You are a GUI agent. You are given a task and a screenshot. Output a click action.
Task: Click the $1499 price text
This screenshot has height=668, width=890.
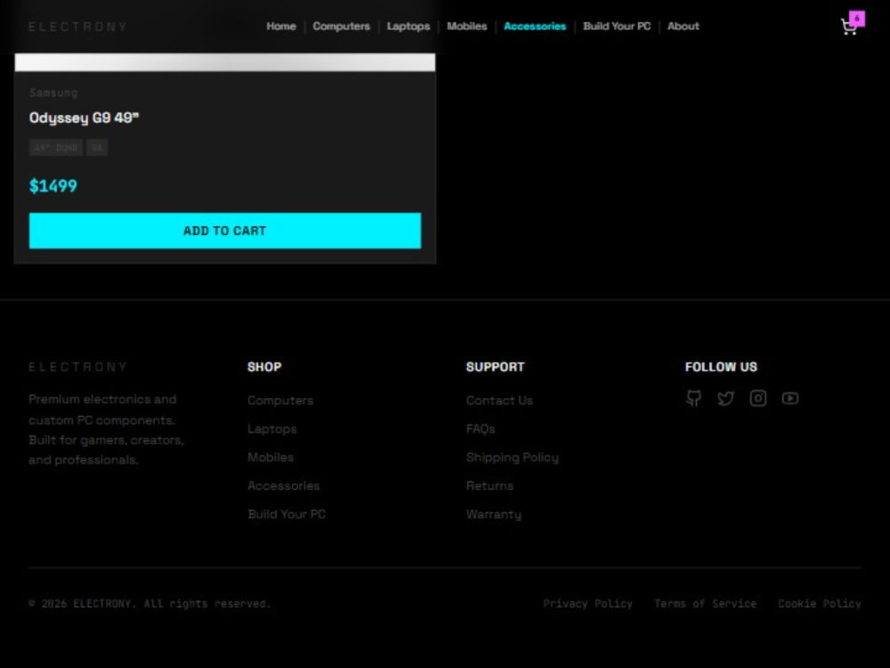coord(53,186)
